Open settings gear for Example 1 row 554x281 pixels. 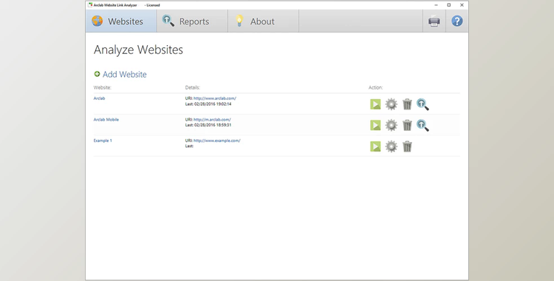click(391, 146)
